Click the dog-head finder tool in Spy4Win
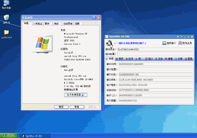Image resolution: width=197 pixels, height=138 pixels. click(109, 43)
